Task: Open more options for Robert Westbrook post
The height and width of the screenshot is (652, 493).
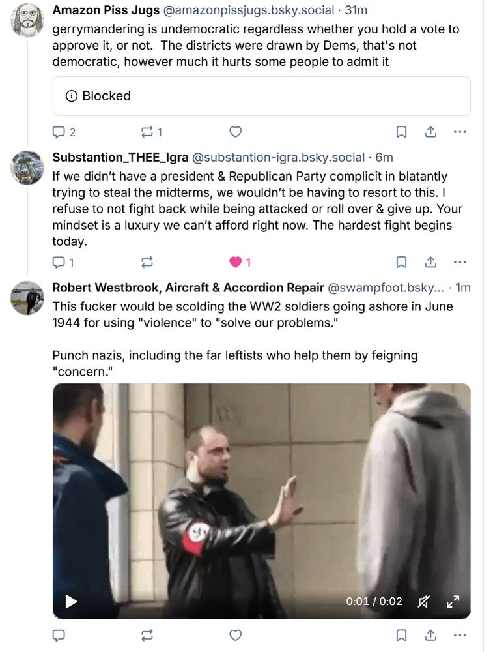Action: coord(460,635)
